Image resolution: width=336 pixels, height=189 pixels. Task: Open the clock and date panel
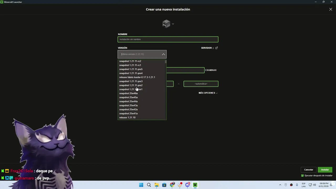click(x=324, y=185)
